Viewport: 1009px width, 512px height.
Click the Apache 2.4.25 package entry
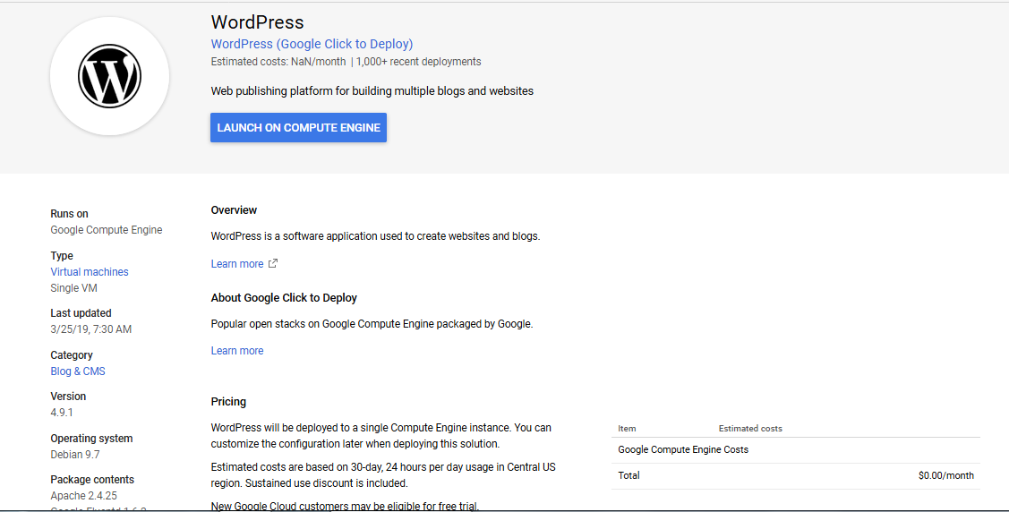tap(83, 496)
